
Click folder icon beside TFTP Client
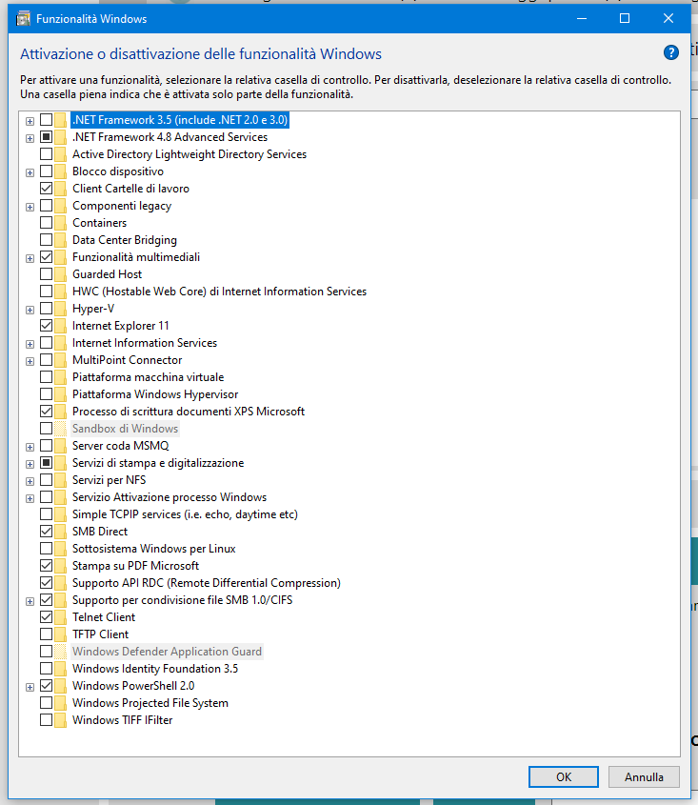(x=61, y=634)
